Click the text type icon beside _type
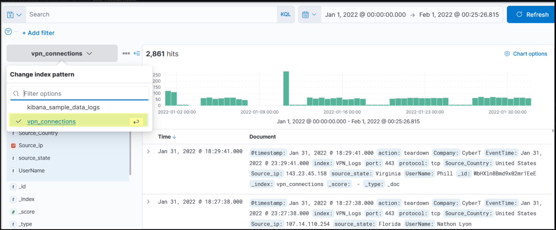The height and width of the screenshot is (230, 556). coord(13,224)
